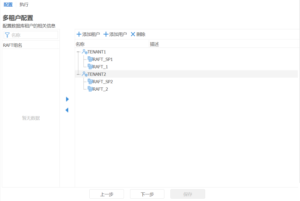Click the 上一步 button
This screenshot has width=300, height=201.
[x=107, y=194]
